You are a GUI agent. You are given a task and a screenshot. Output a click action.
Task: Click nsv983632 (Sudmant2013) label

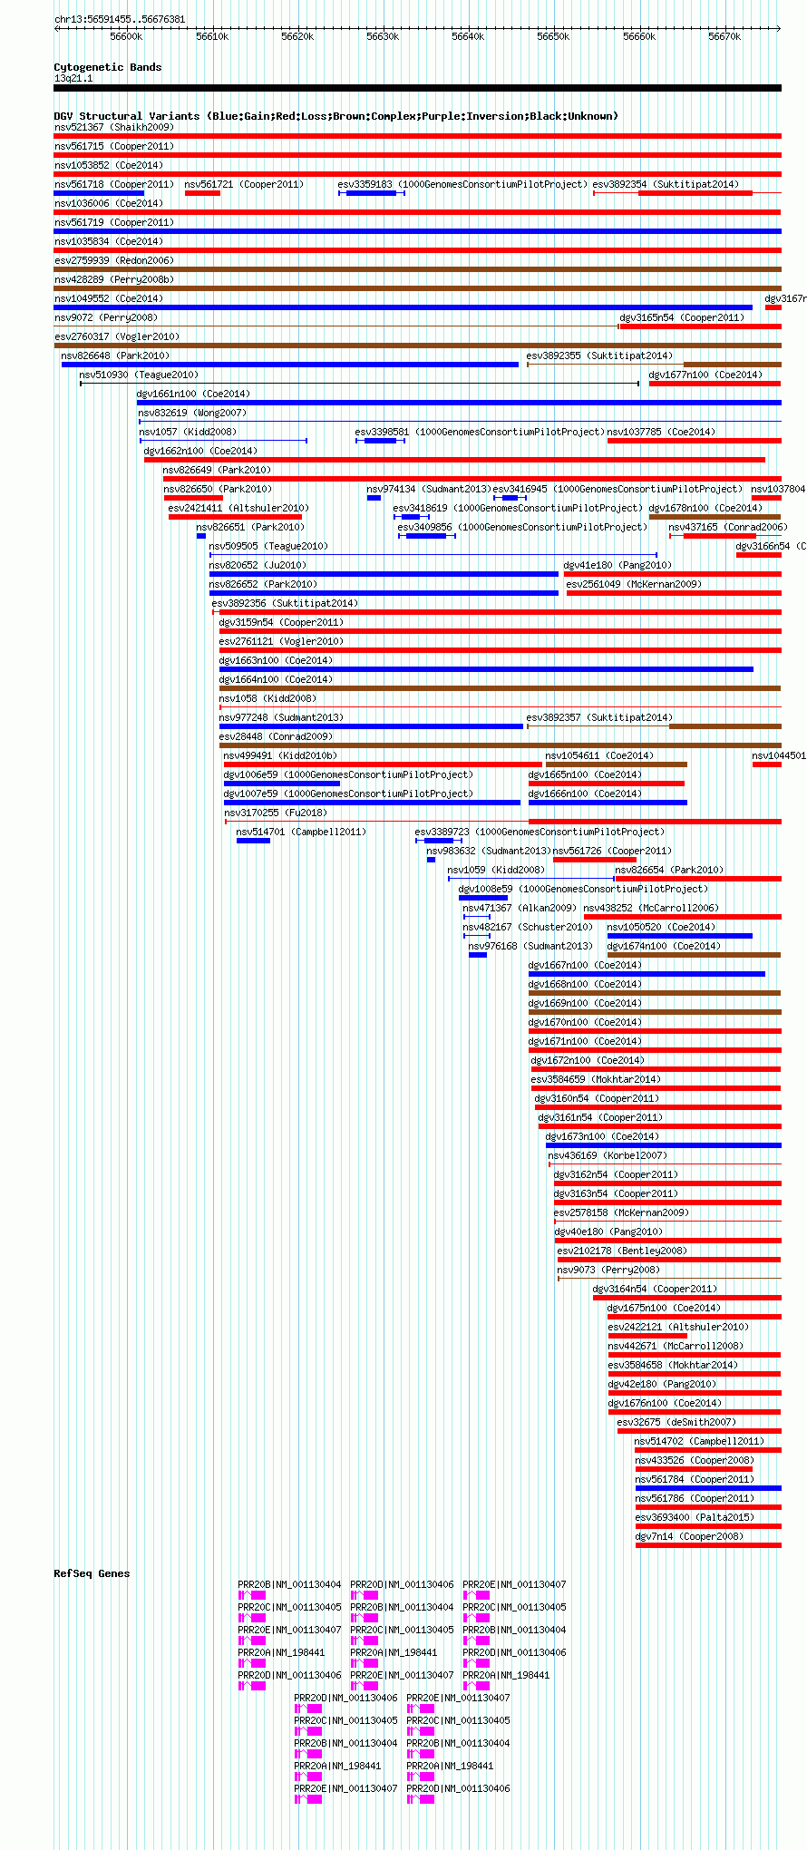[489, 851]
